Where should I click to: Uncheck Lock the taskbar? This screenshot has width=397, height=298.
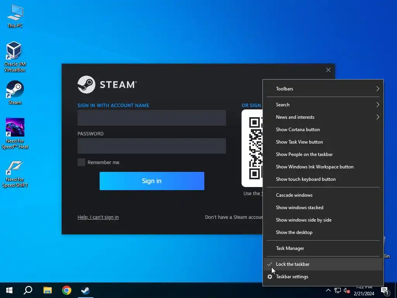coord(323,264)
